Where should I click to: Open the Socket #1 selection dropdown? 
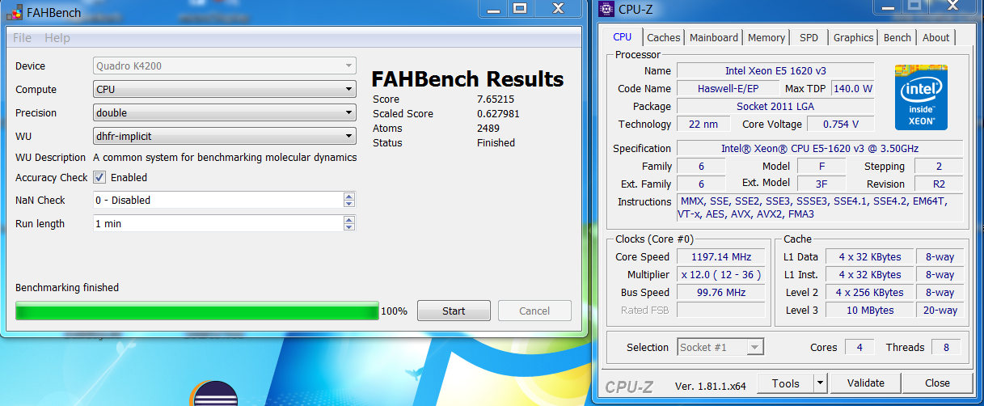720,348
